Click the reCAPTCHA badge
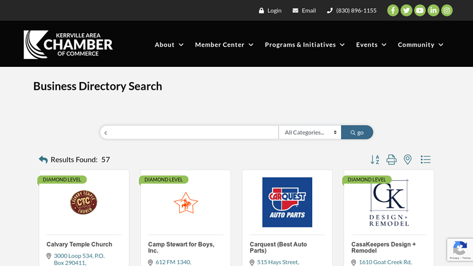This screenshot has height=266, width=473. coord(460,249)
